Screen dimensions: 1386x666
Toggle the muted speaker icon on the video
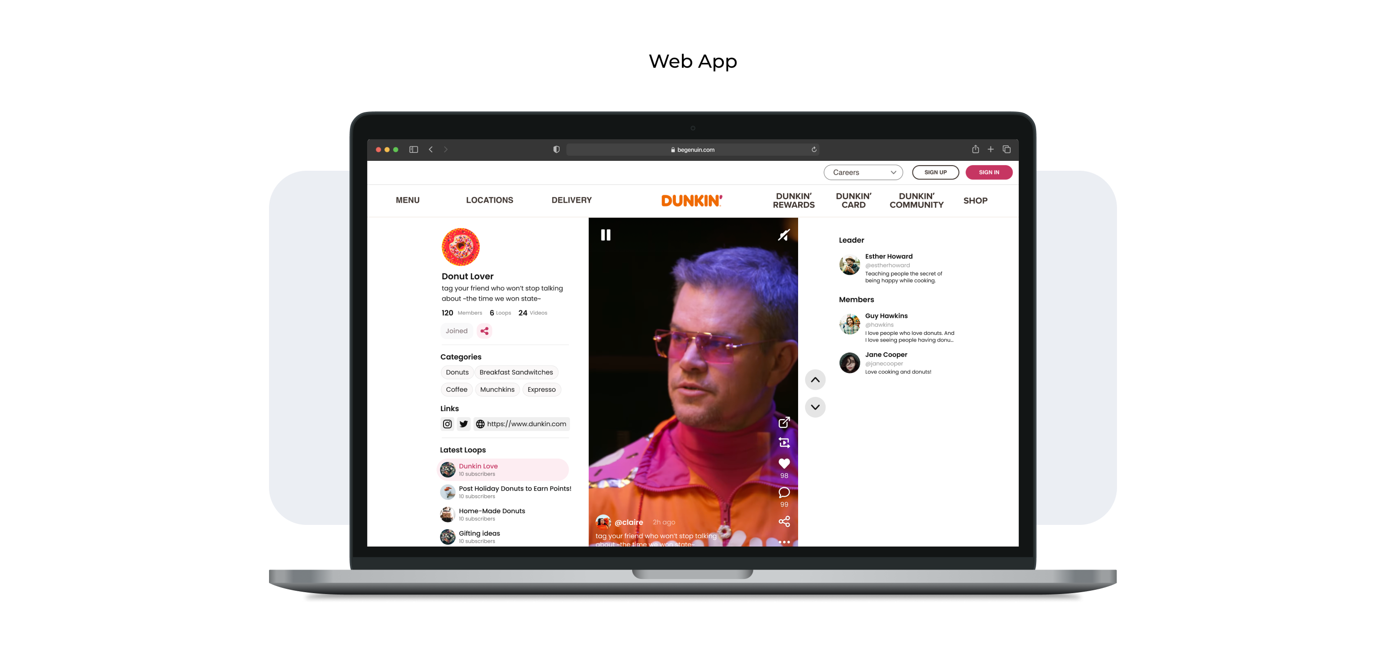(x=784, y=235)
